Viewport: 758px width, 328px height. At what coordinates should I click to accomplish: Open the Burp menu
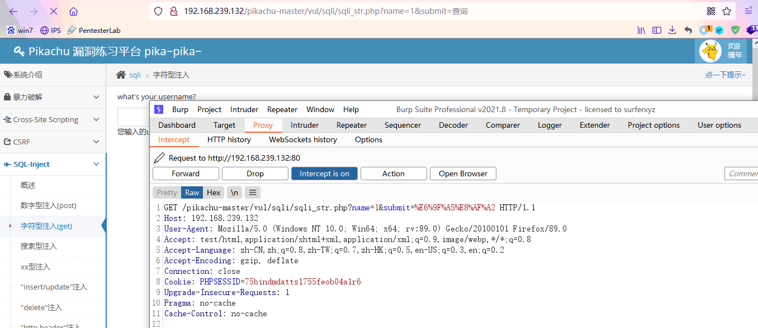pos(180,109)
